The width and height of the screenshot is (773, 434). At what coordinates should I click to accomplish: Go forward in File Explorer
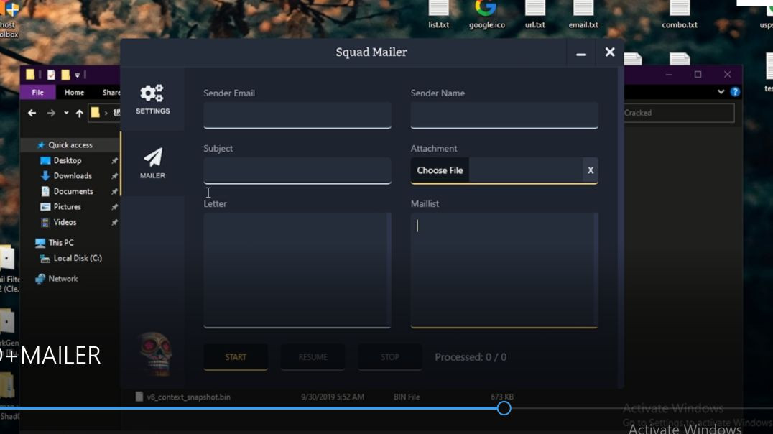click(51, 113)
